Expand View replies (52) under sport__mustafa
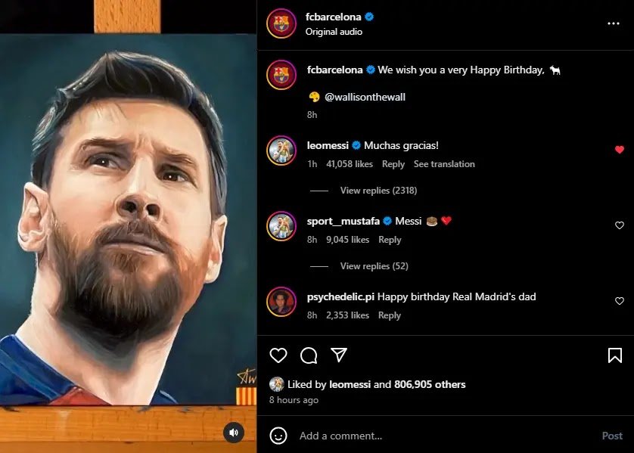The height and width of the screenshot is (453, 634). [x=374, y=266]
